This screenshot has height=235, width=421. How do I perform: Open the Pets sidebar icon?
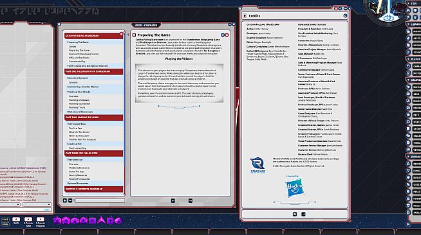[408, 115]
